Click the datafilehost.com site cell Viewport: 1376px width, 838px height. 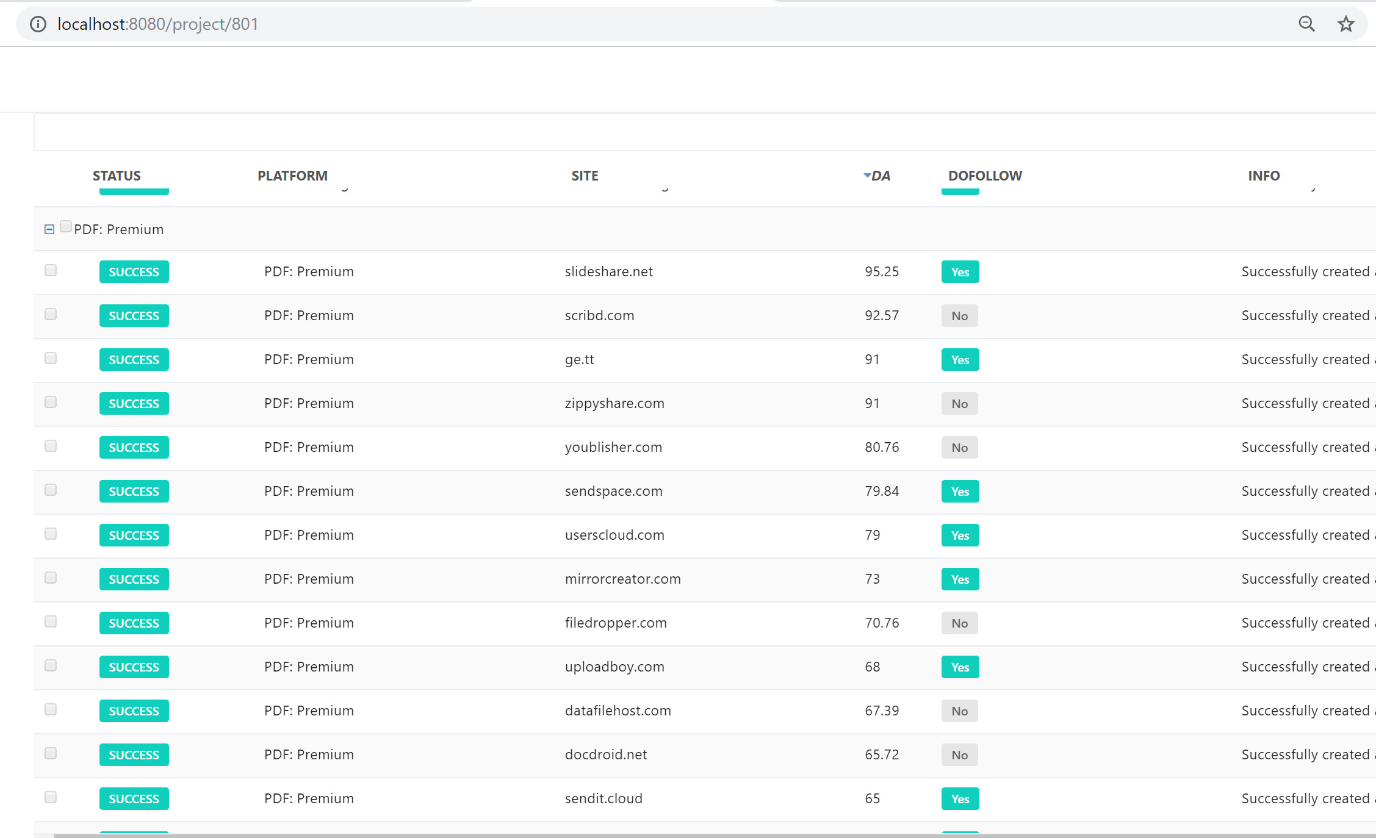pos(618,711)
